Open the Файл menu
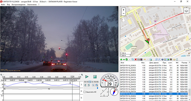 (x=3, y=5)
